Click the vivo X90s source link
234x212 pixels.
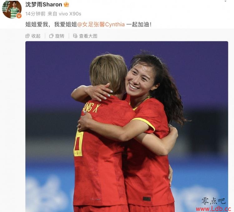(70, 14)
